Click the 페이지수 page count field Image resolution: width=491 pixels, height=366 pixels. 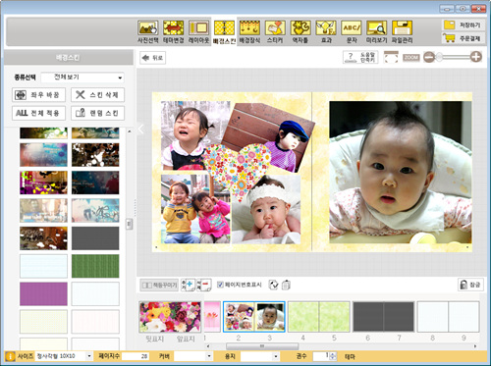pos(136,356)
